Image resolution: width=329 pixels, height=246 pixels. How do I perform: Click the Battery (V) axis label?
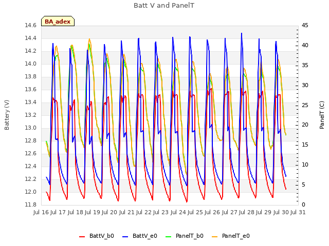click(7, 115)
